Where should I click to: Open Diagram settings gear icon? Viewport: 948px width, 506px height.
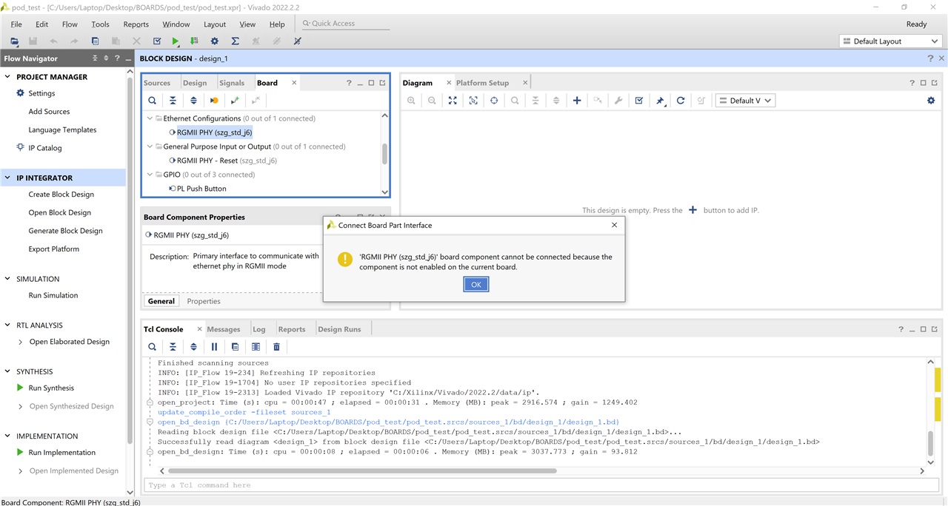[x=931, y=101]
